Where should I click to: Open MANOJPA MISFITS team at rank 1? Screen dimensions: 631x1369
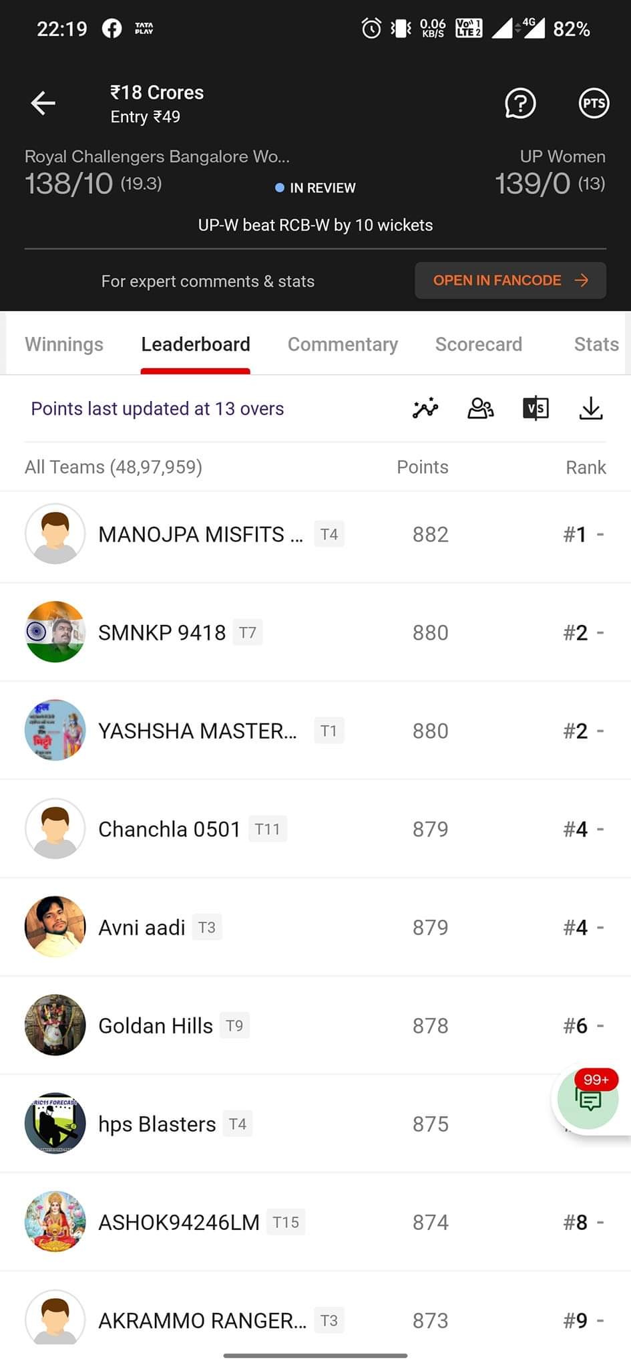[x=315, y=534]
